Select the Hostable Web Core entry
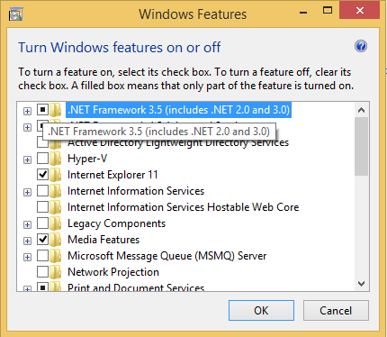Image resolution: width=387 pixels, height=337 pixels. tap(184, 207)
